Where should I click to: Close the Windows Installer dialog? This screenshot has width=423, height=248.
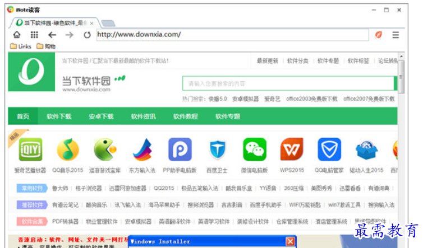(290, 241)
